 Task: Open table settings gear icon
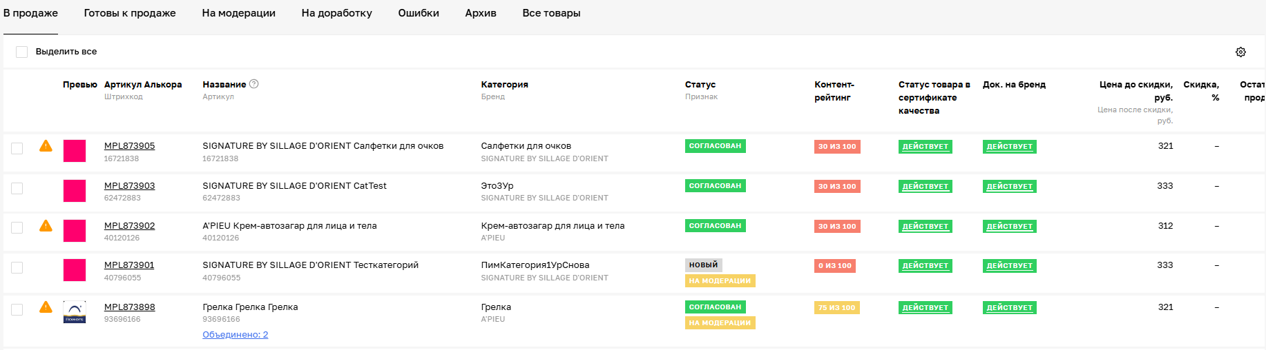(x=1240, y=52)
